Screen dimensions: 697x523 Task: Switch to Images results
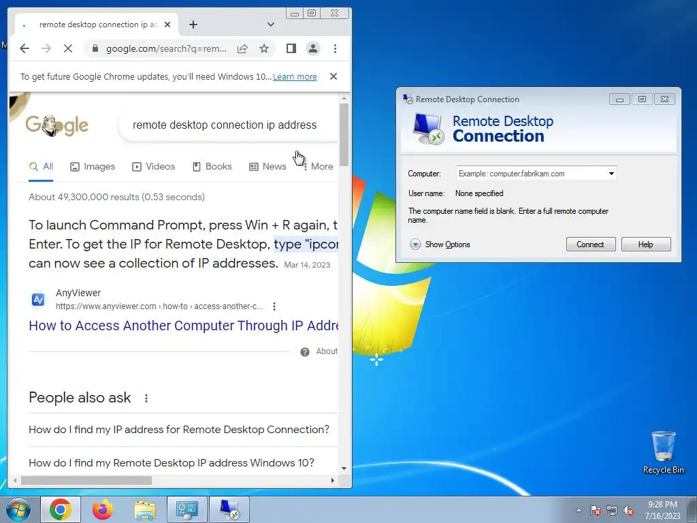(x=93, y=167)
